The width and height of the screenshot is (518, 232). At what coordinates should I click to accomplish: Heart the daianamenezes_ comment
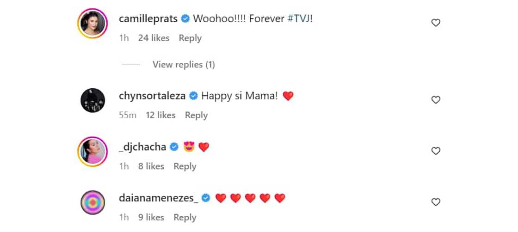(436, 202)
